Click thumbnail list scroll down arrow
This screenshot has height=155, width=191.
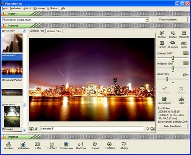[x=25, y=130]
